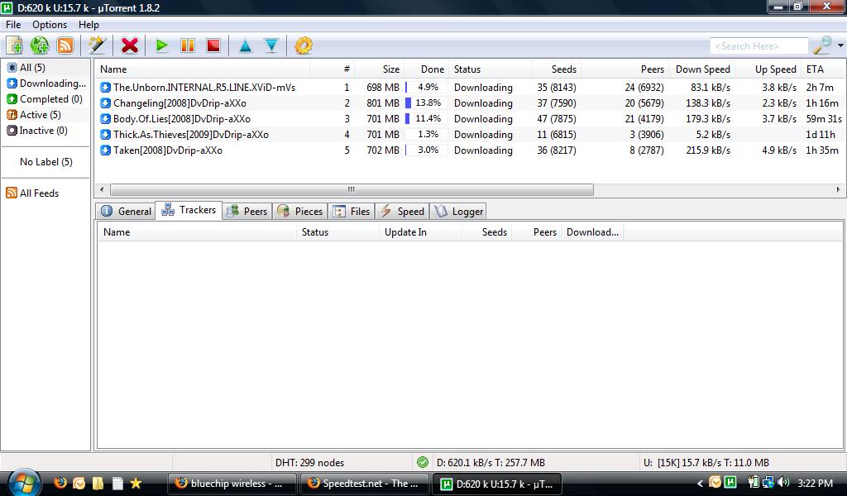Click DHT: 299 nodes in status bar
The height and width of the screenshot is (496, 847).
[x=309, y=463]
